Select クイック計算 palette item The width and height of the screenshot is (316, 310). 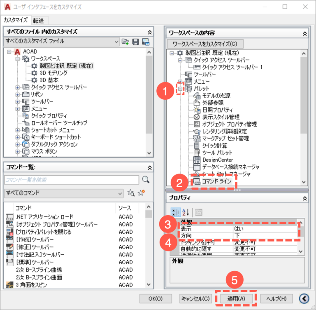click(214, 146)
